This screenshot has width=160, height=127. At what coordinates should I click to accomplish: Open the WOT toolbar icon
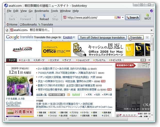click(147, 17)
